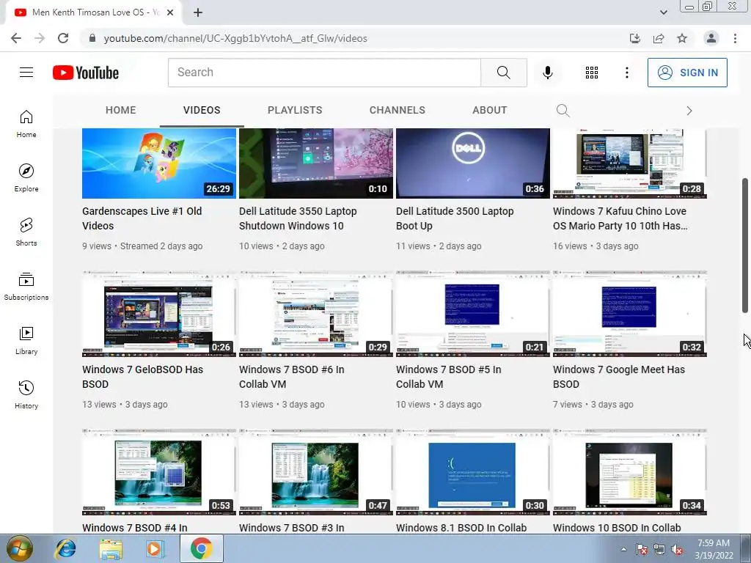Play 0:10 laptop shutdown thumbnail
Viewport: 751px width, 563px height.
(316, 163)
